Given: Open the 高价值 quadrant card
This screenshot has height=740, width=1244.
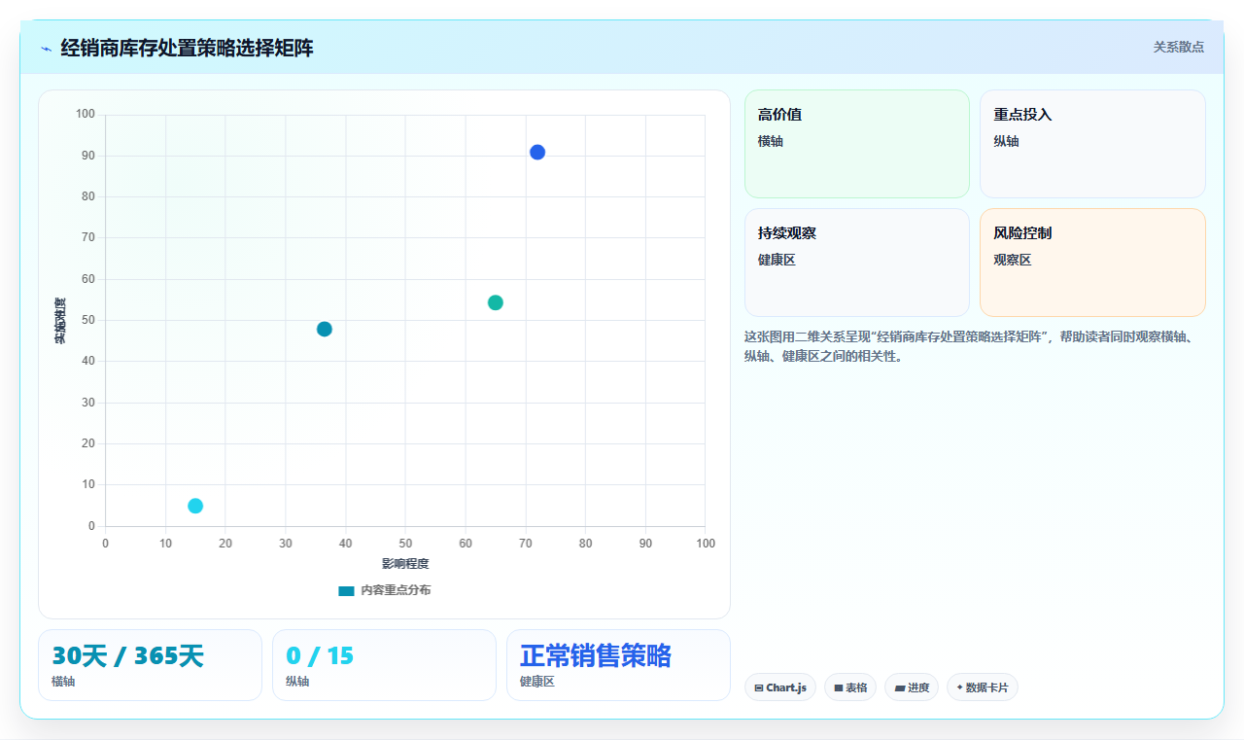Looking at the screenshot, I should tap(857, 144).
